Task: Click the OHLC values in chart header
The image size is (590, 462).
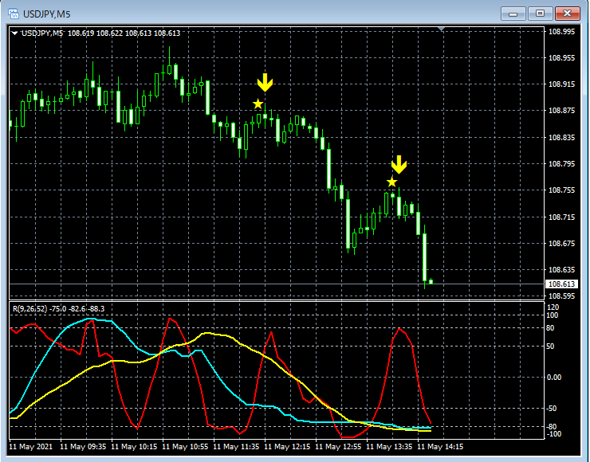Action: [124, 33]
